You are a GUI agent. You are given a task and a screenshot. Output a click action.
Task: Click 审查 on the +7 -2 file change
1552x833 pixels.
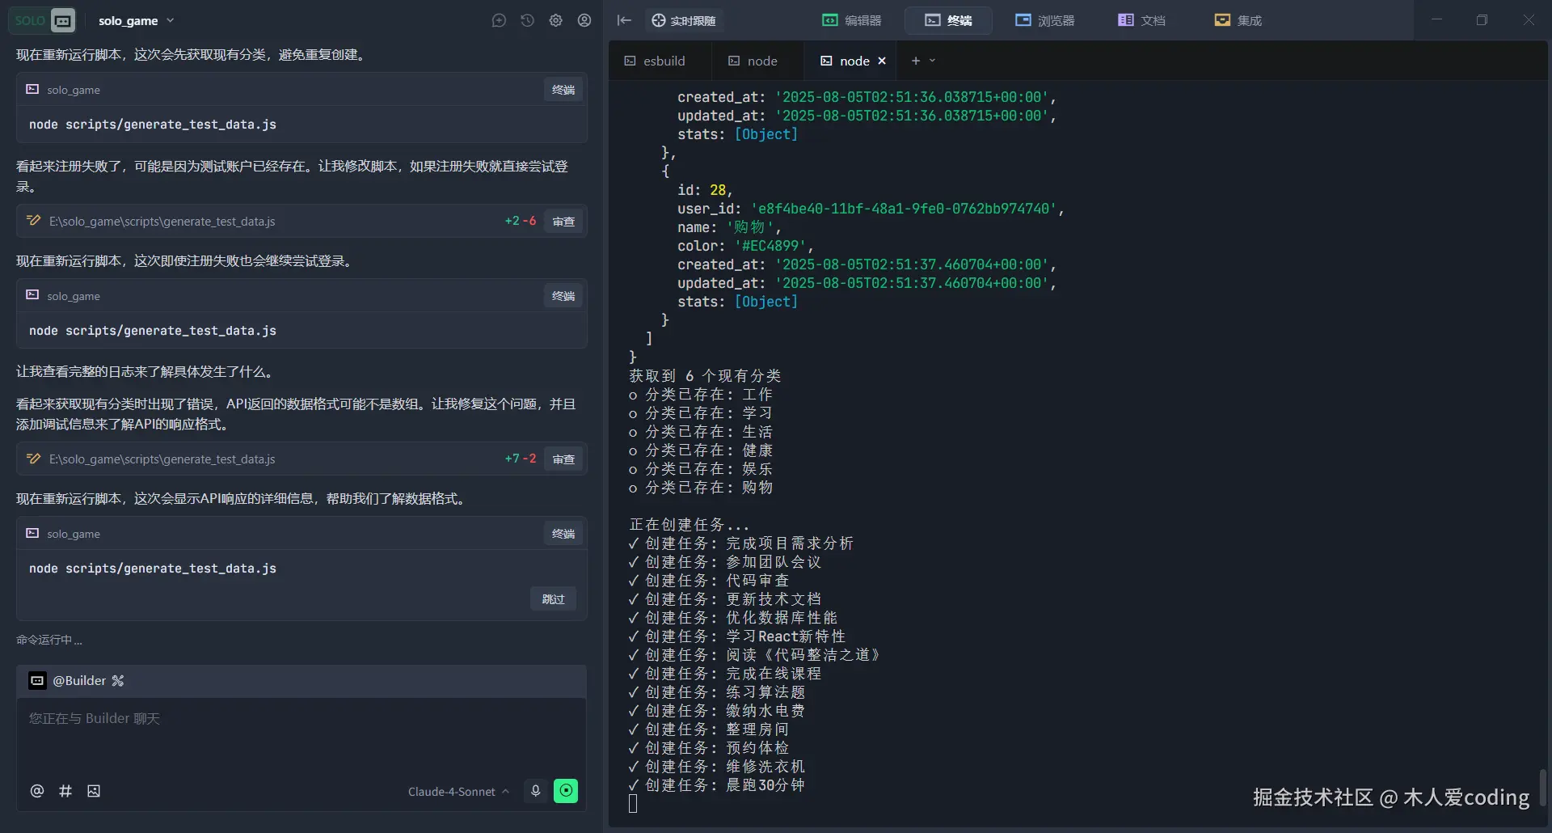pos(563,459)
